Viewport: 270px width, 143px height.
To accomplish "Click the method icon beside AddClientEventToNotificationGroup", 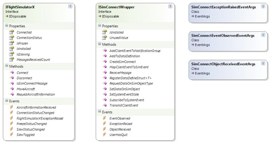I will point(105,50).
